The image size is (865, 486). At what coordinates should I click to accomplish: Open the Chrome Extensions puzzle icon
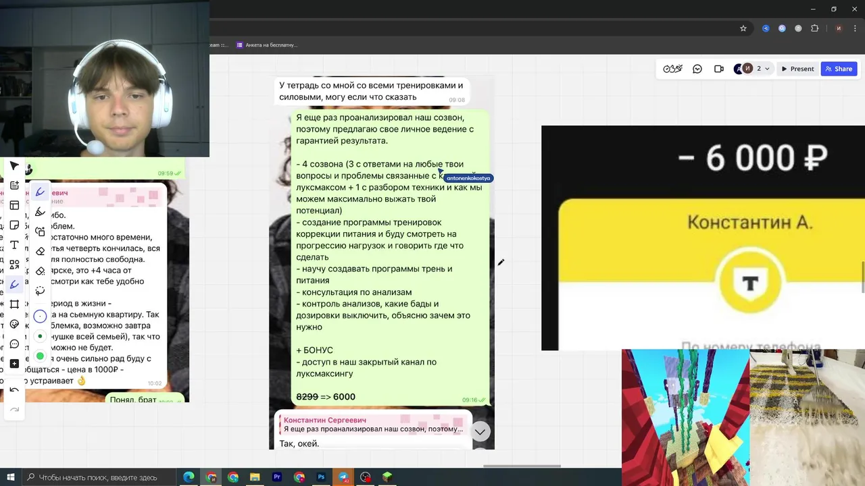click(x=814, y=28)
